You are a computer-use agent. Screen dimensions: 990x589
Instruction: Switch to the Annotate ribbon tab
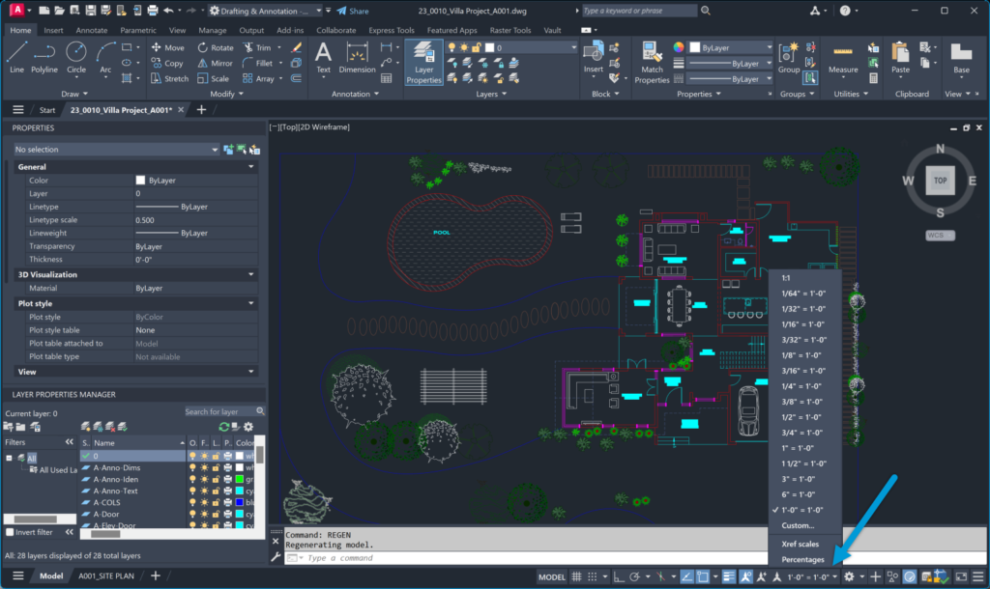tap(92, 30)
